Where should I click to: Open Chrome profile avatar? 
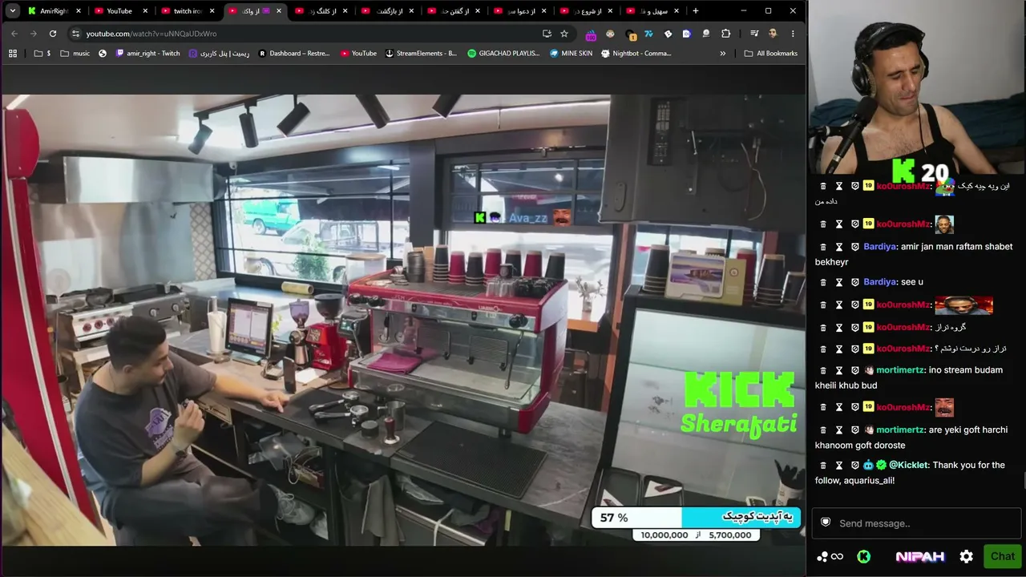[x=773, y=34]
